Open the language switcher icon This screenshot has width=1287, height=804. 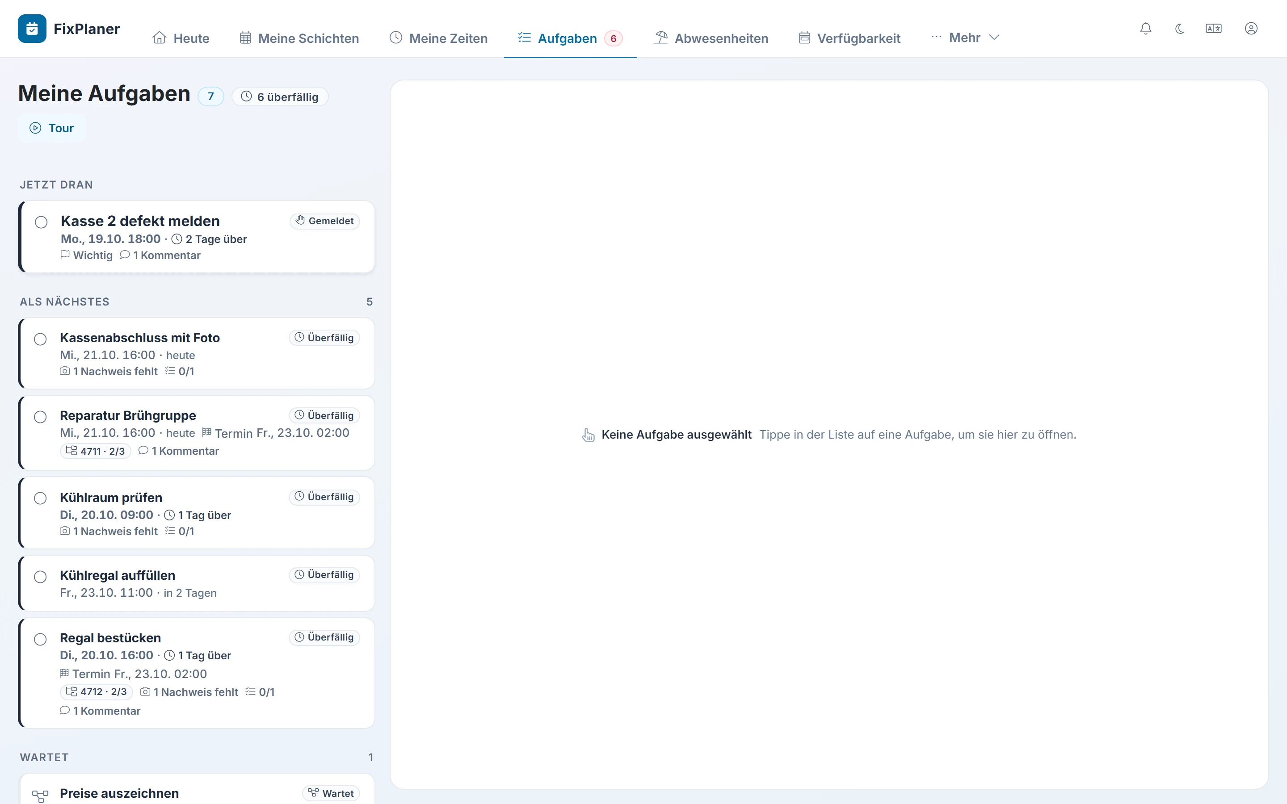click(1214, 29)
